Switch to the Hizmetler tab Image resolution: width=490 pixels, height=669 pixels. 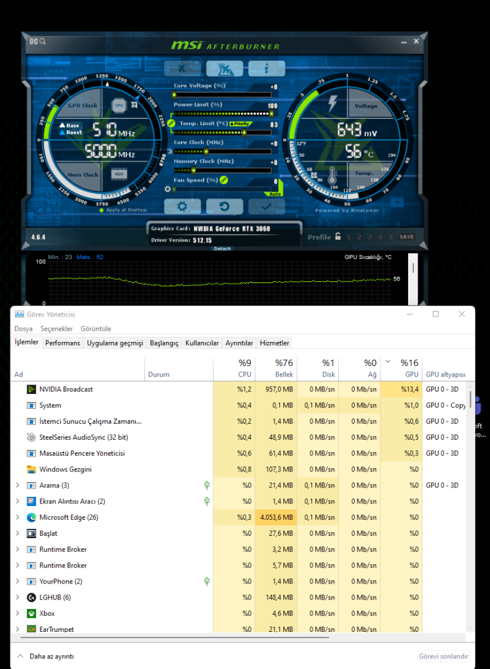274,343
